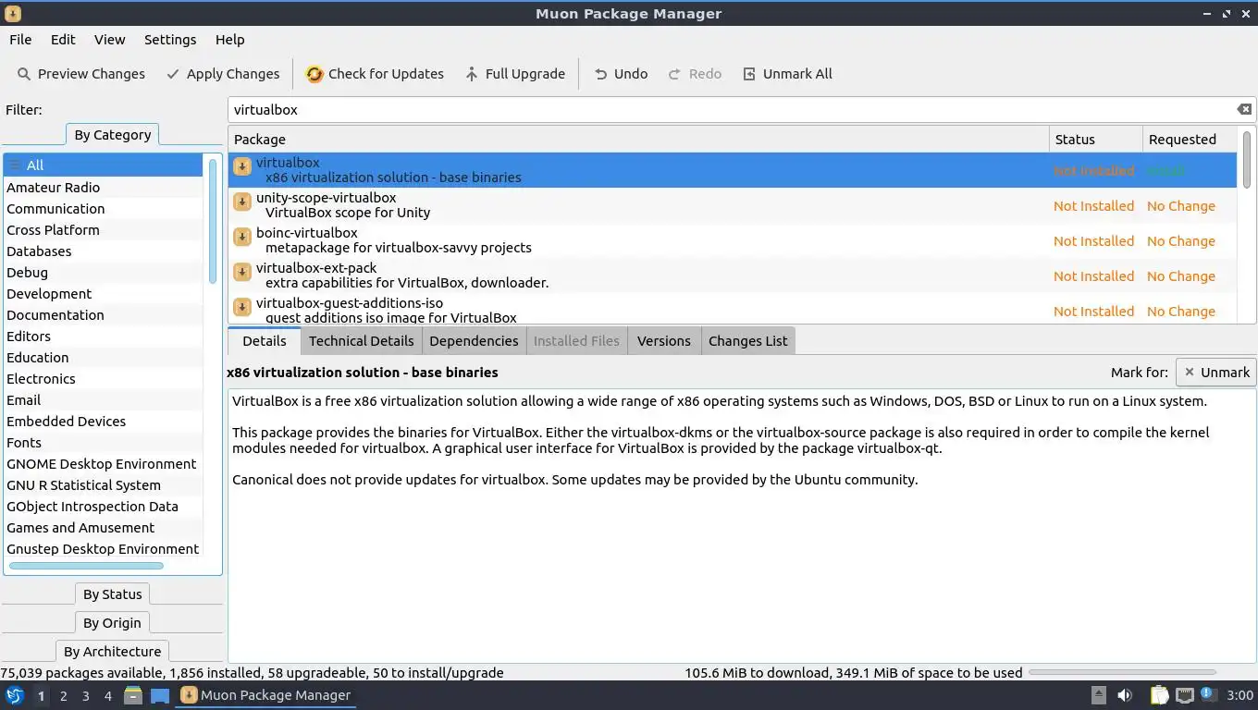
Task: Select the Editors category
Action: tap(103, 337)
